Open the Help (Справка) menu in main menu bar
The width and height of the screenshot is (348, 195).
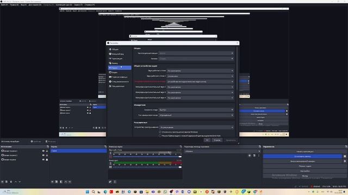pos(90,5)
